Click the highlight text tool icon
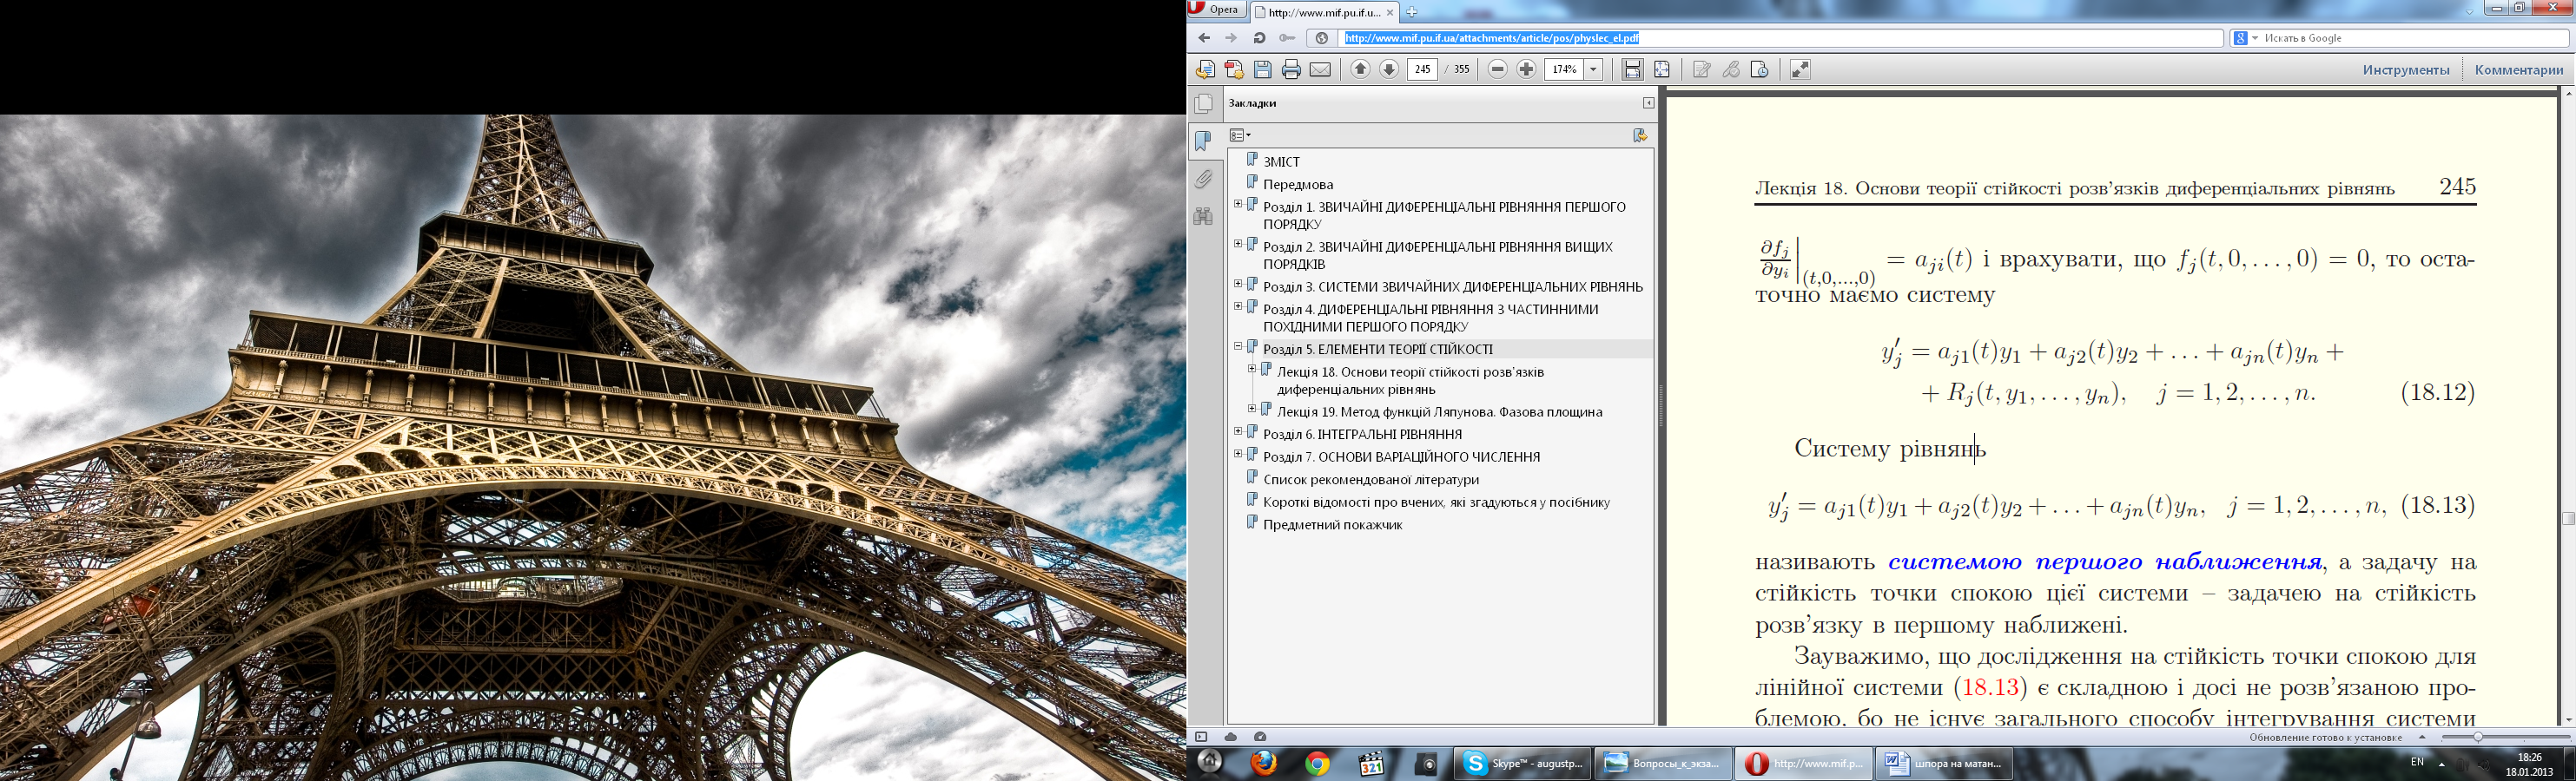 (1731, 69)
